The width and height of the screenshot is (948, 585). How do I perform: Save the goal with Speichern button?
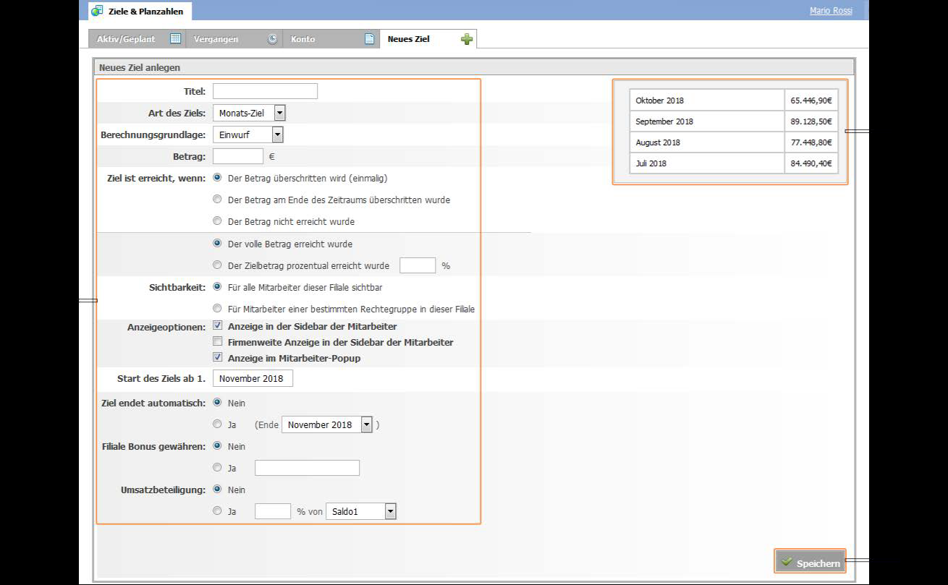[x=811, y=562]
